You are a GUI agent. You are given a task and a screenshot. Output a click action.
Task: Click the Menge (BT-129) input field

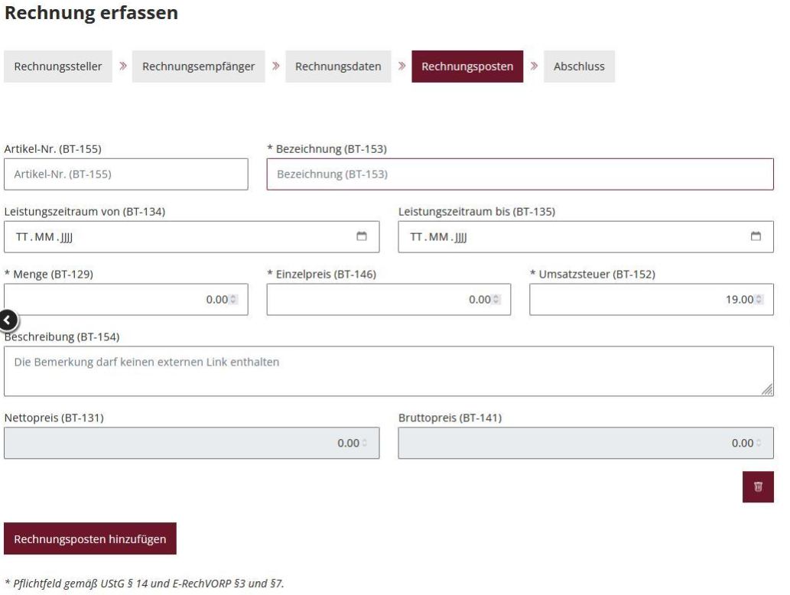pos(115,300)
